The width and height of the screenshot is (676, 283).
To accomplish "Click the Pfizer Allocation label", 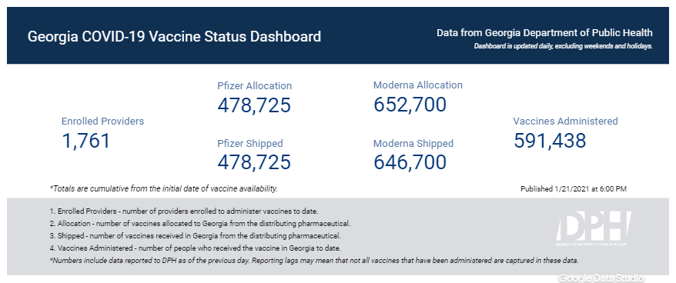I will 254,85.
